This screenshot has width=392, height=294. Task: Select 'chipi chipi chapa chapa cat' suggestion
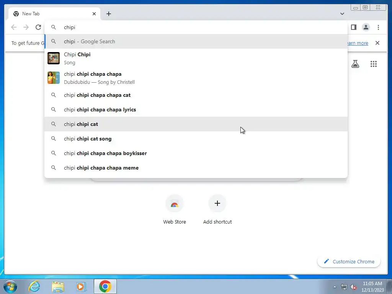(196, 95)
